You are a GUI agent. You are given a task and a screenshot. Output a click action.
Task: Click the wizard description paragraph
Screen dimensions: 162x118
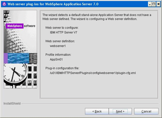click(97, 17)
